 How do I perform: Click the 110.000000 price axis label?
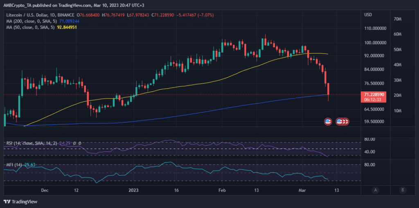tap(375, 28)
